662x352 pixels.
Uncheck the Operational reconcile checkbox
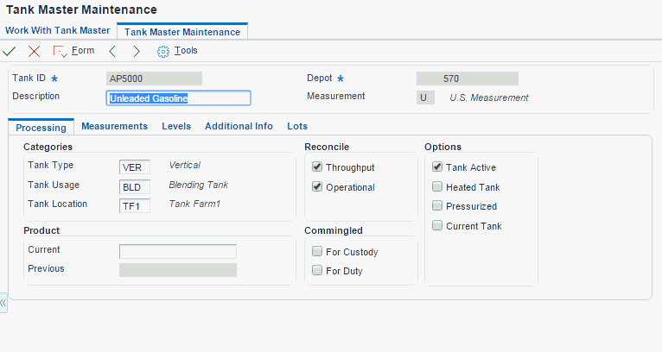tap(317, 186)
